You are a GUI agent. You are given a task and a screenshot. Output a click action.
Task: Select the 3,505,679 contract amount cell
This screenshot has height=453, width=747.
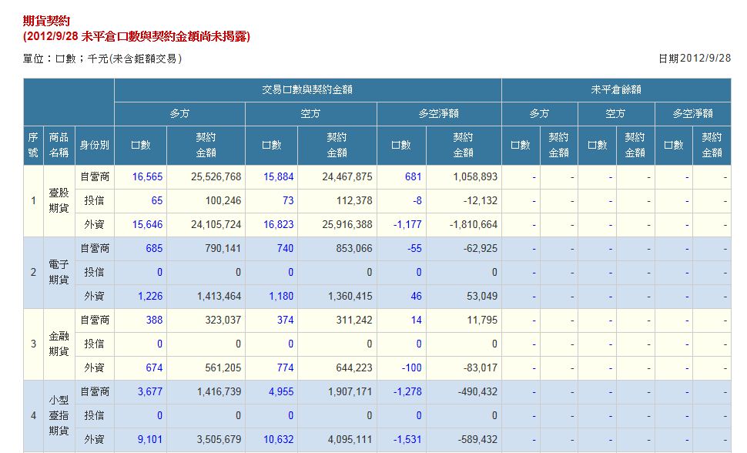coord(206,439)
